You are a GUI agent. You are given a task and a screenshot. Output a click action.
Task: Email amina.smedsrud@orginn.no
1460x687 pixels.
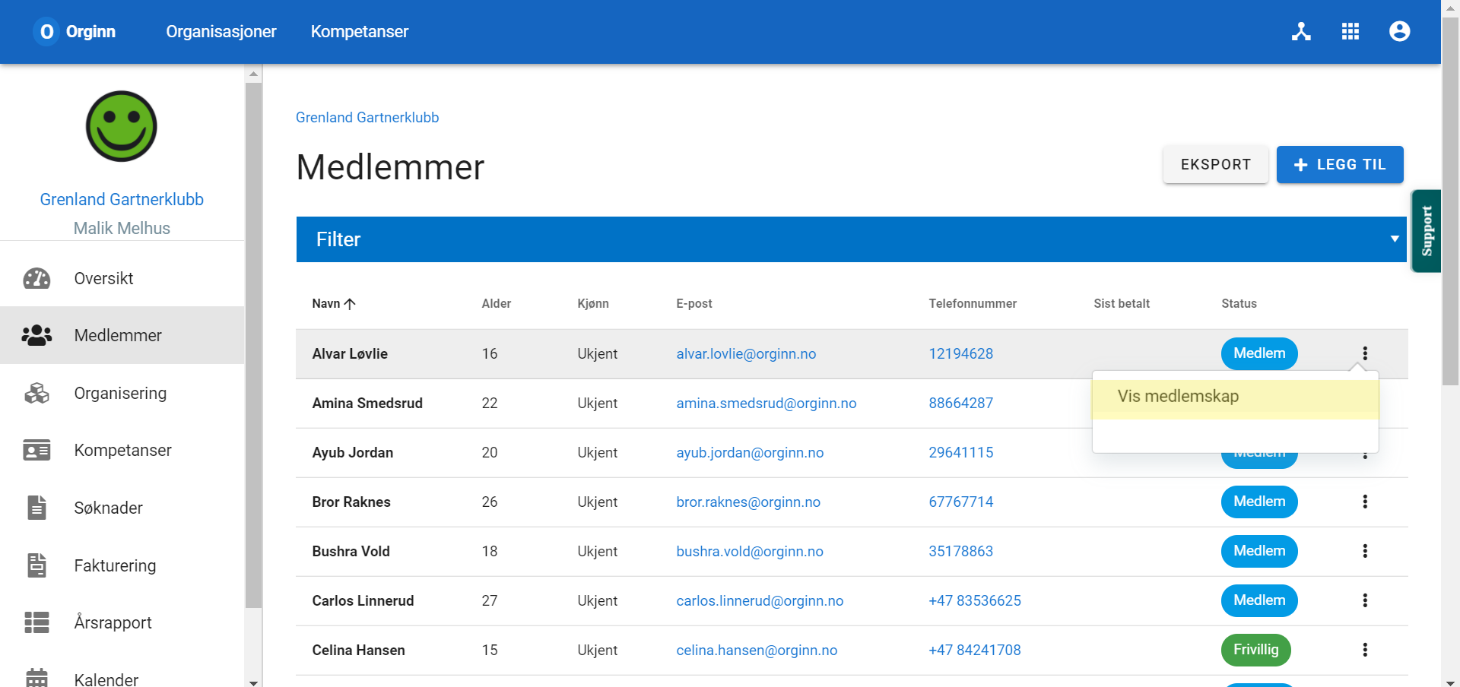click(x=766, y=403)
